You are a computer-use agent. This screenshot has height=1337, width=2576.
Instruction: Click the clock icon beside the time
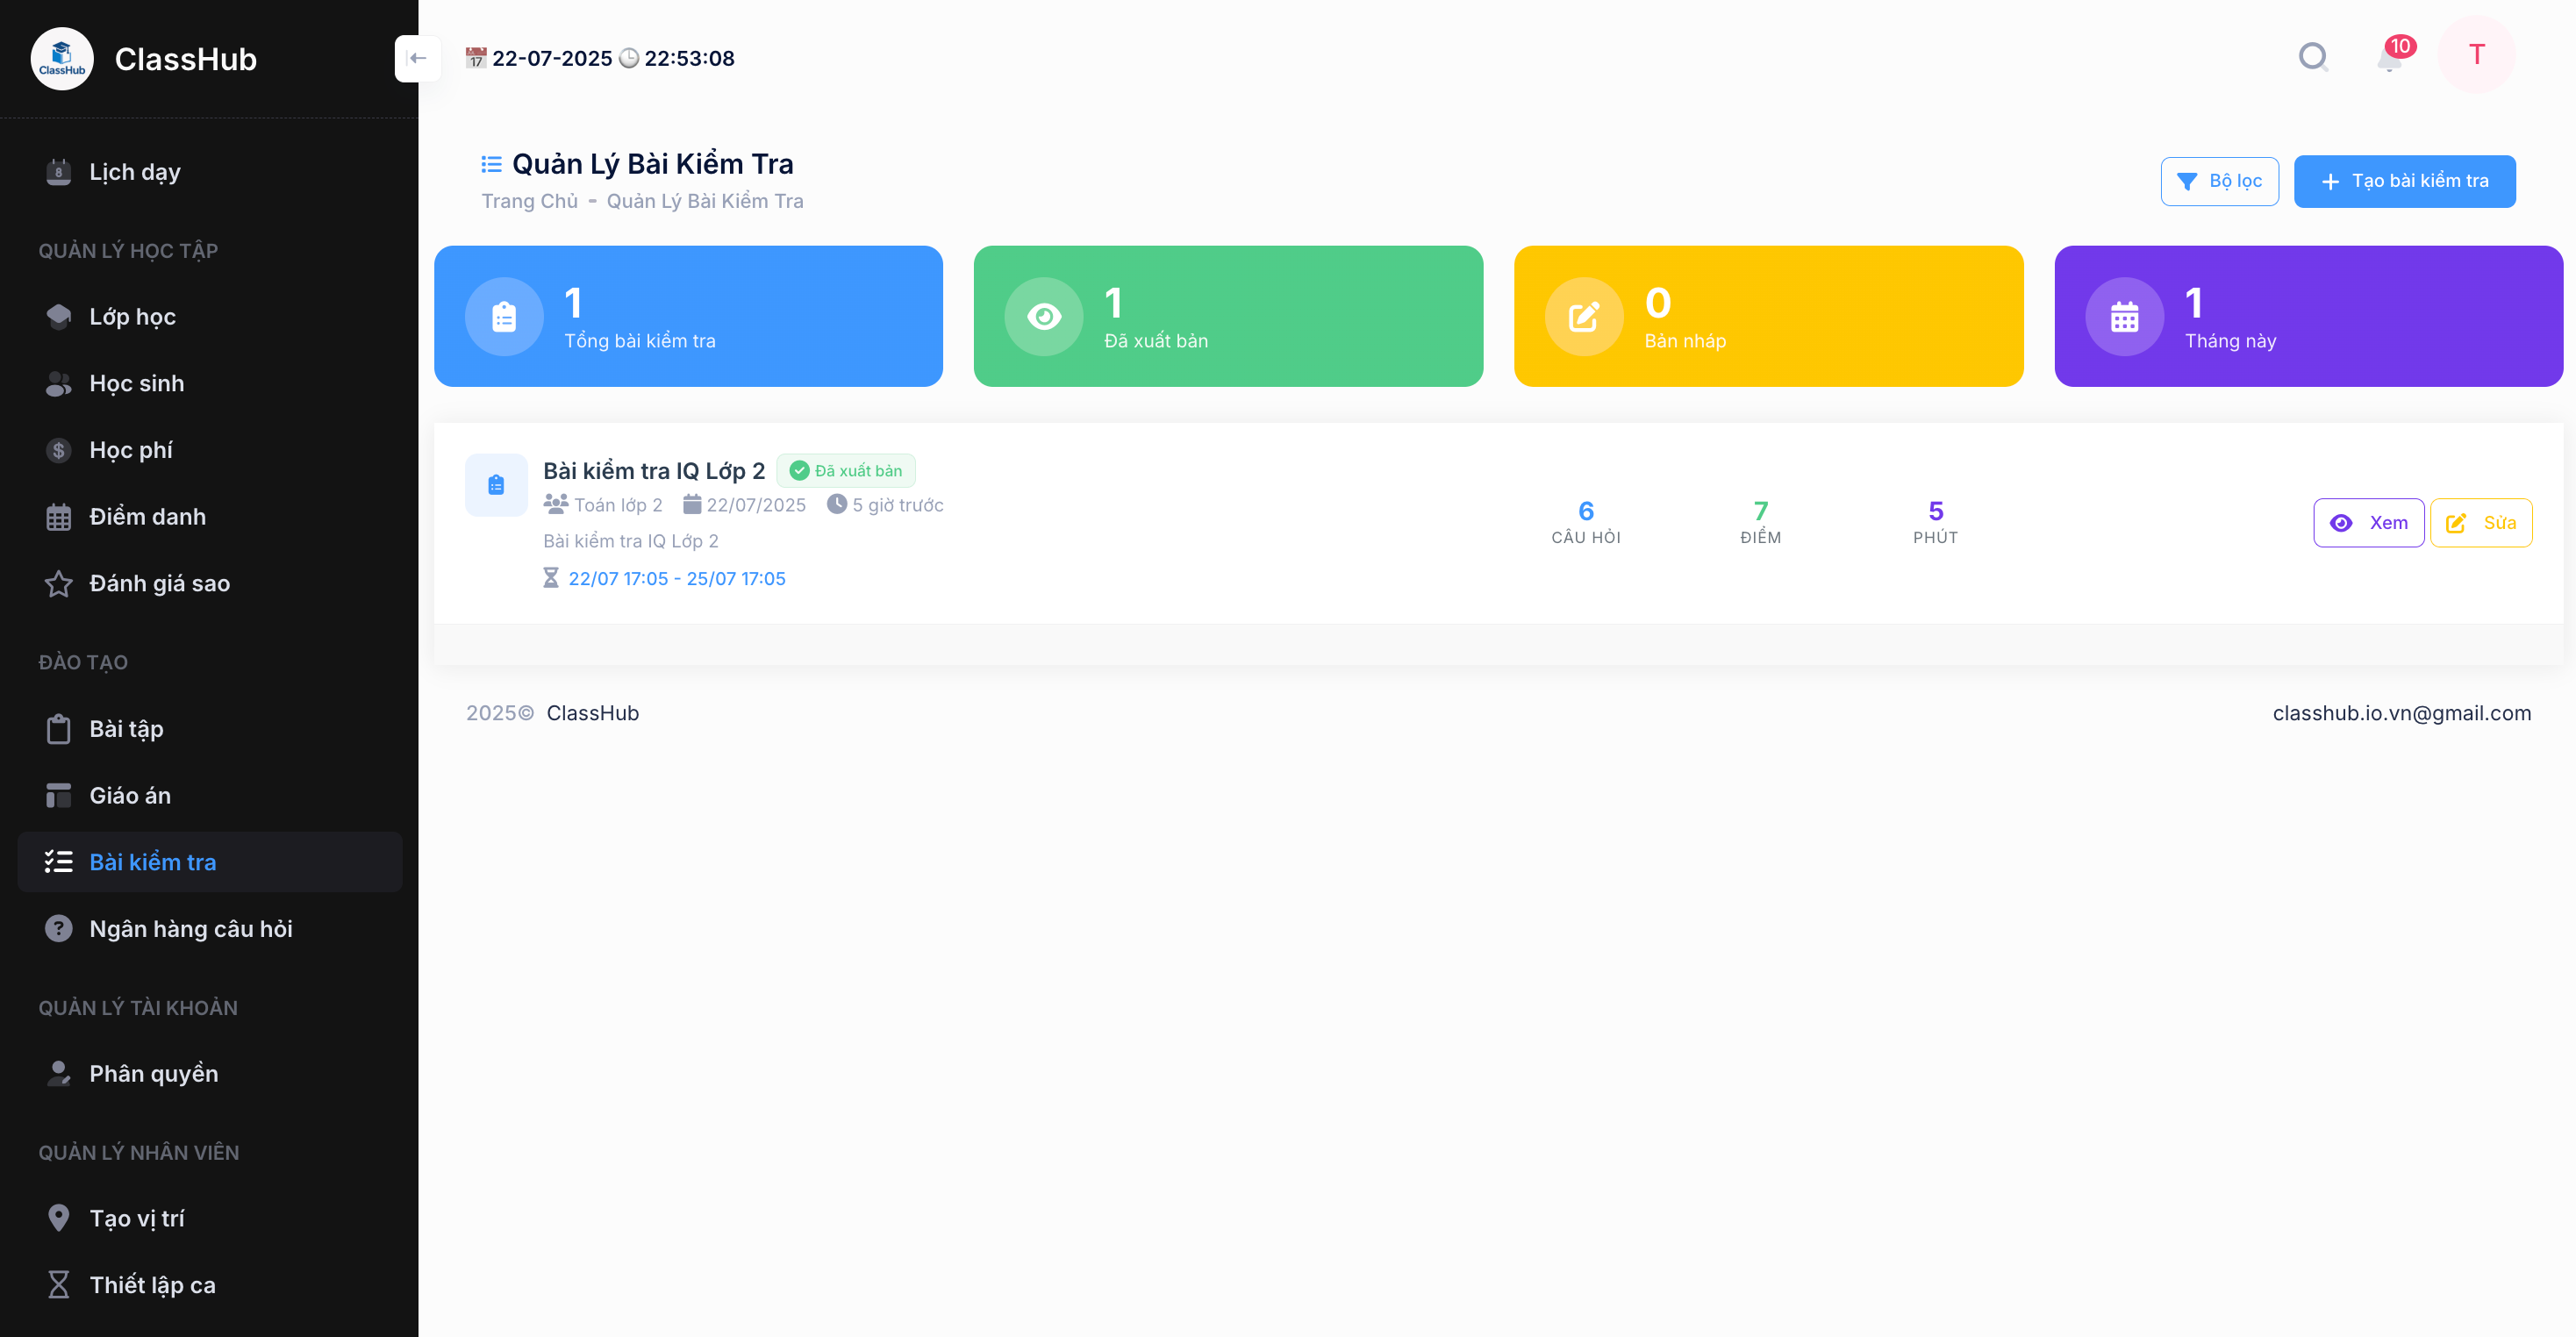[x=629, y=58]
